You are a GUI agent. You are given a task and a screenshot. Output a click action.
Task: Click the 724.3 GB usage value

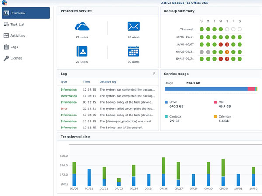(193, 83)
